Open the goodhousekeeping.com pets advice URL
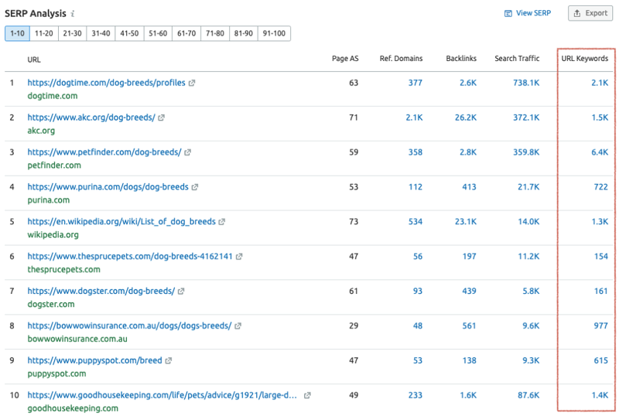 coord(162,395)
